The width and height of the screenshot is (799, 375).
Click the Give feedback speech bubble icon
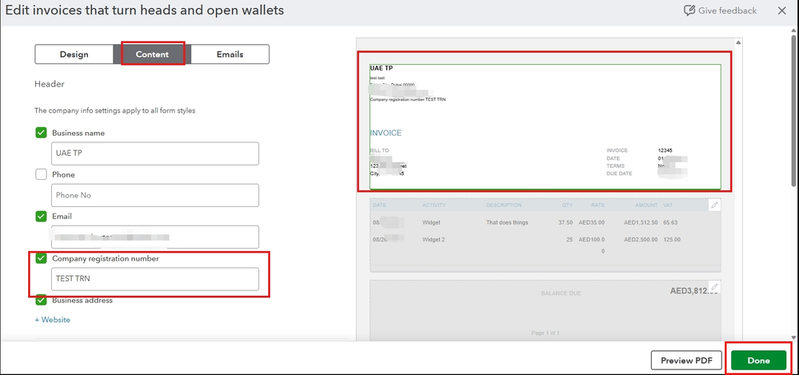coord(689,10)
